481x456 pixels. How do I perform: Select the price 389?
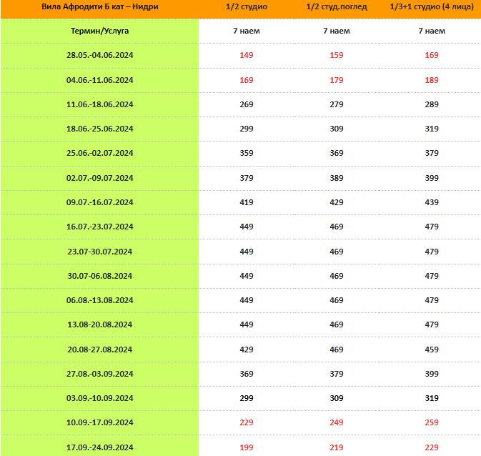coord(336,178)
